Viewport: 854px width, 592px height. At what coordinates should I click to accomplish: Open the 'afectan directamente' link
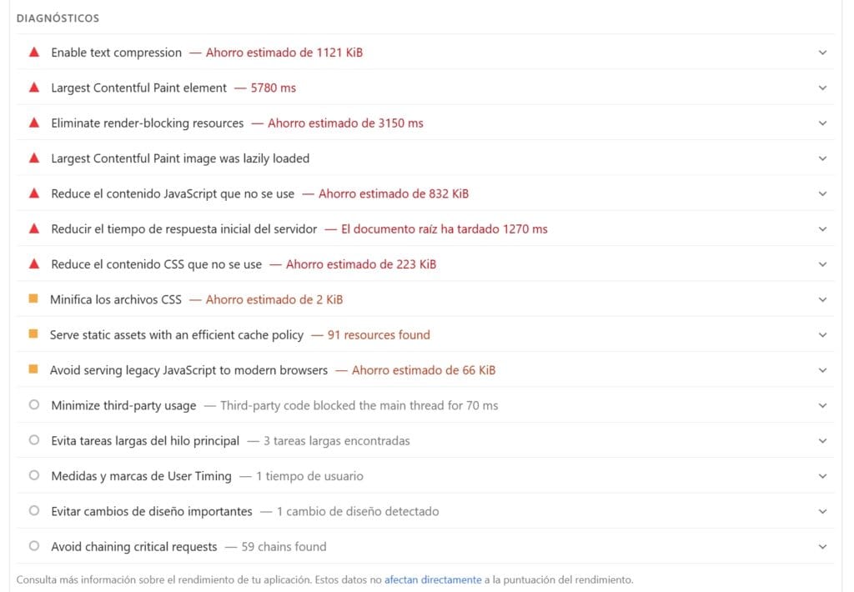433,579
